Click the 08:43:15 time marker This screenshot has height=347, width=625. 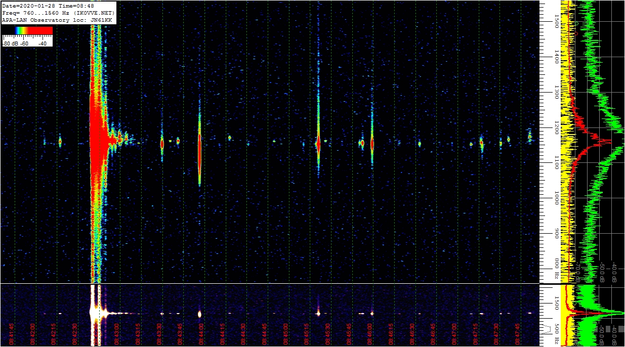[138, 334]
